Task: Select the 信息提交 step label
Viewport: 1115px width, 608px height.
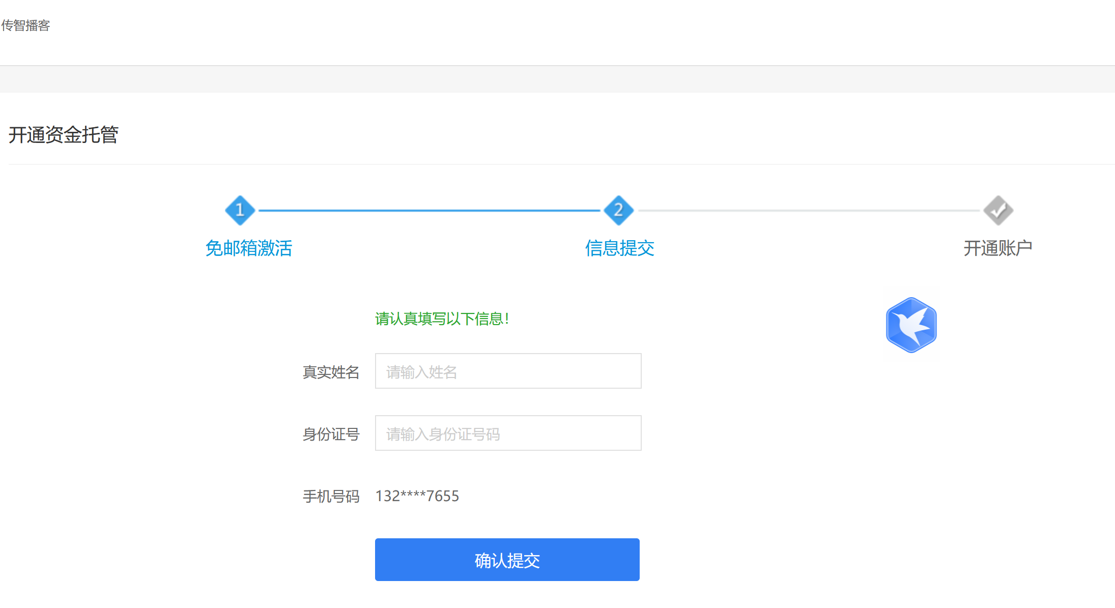Action: pos(619,248)
